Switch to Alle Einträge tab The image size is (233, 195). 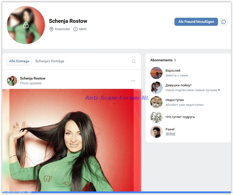(x=19, y=61)
